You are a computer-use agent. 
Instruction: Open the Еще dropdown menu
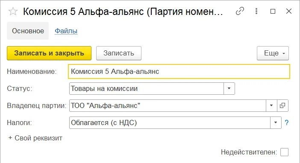[x=273, y=53]
